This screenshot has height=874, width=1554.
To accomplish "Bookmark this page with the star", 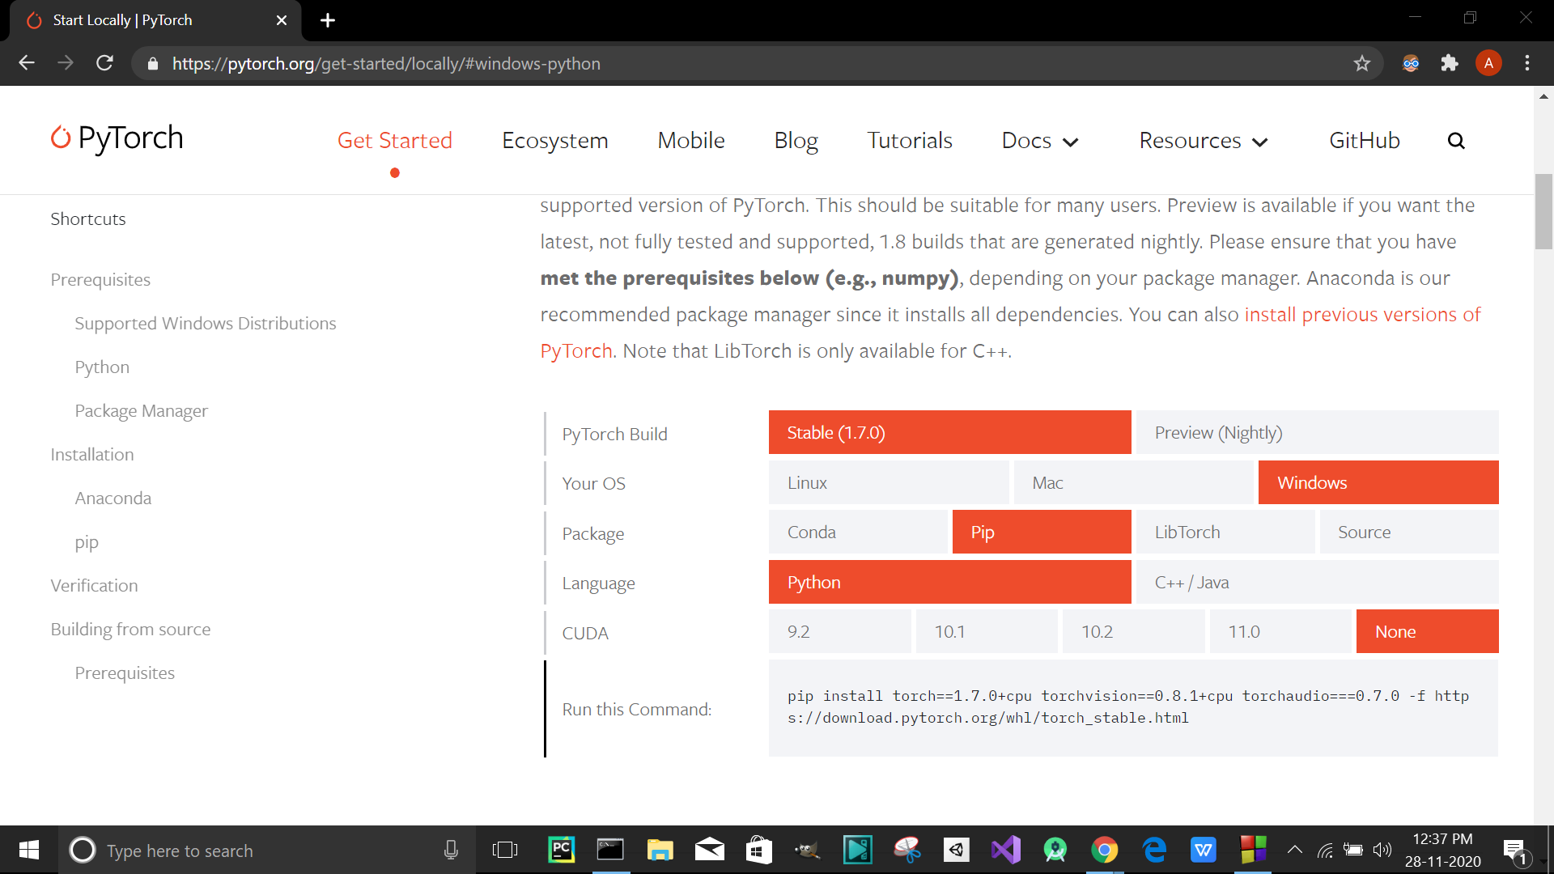I will (1363, 63).
